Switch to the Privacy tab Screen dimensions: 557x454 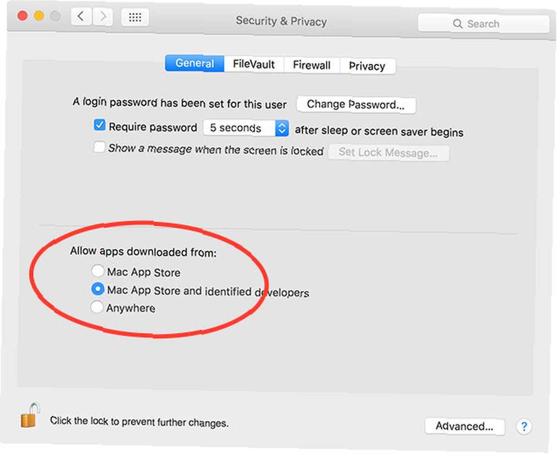pyautogui.click(x=367, y=66)
